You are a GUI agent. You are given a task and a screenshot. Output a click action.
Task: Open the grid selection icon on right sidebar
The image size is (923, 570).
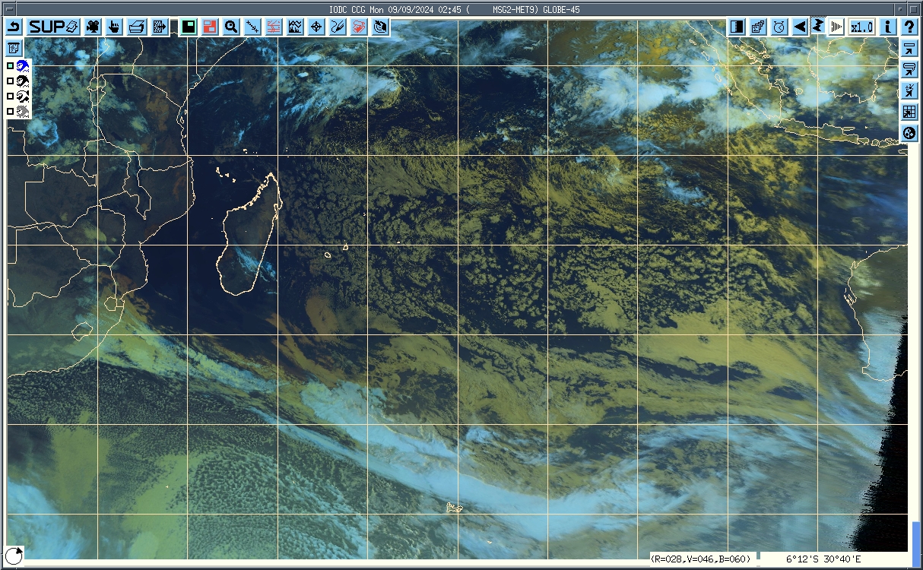click(x=909, y=112)
